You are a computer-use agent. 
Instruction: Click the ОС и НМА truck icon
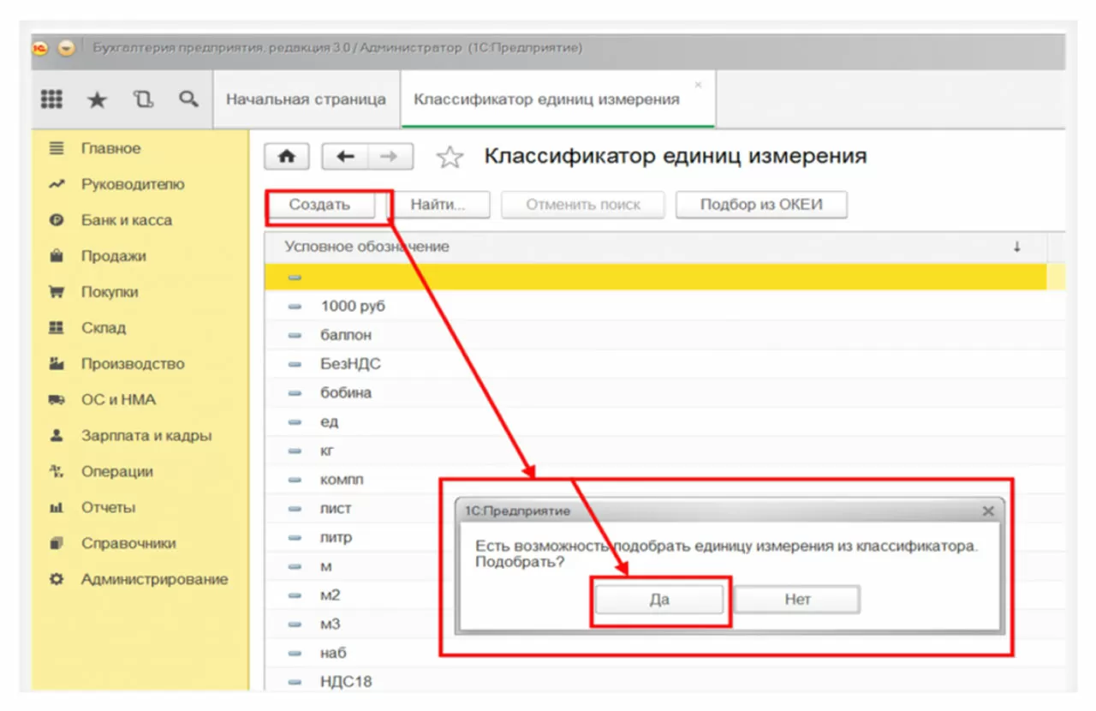(57, 399)
